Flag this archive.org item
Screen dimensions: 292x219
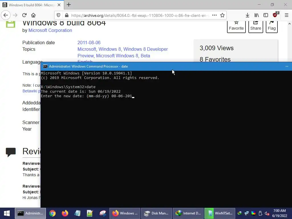[x=272, y=27]
